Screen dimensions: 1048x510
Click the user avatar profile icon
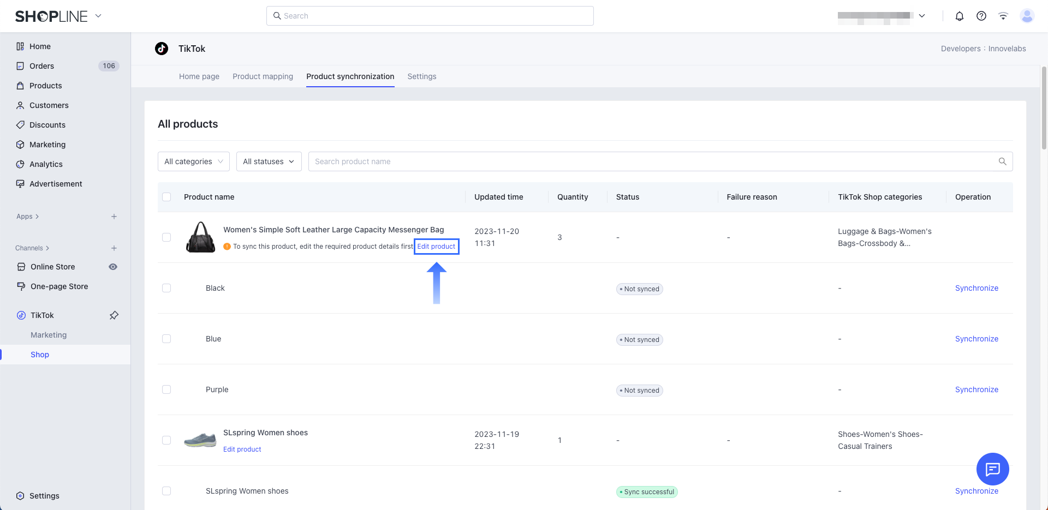click(1027, 16)
